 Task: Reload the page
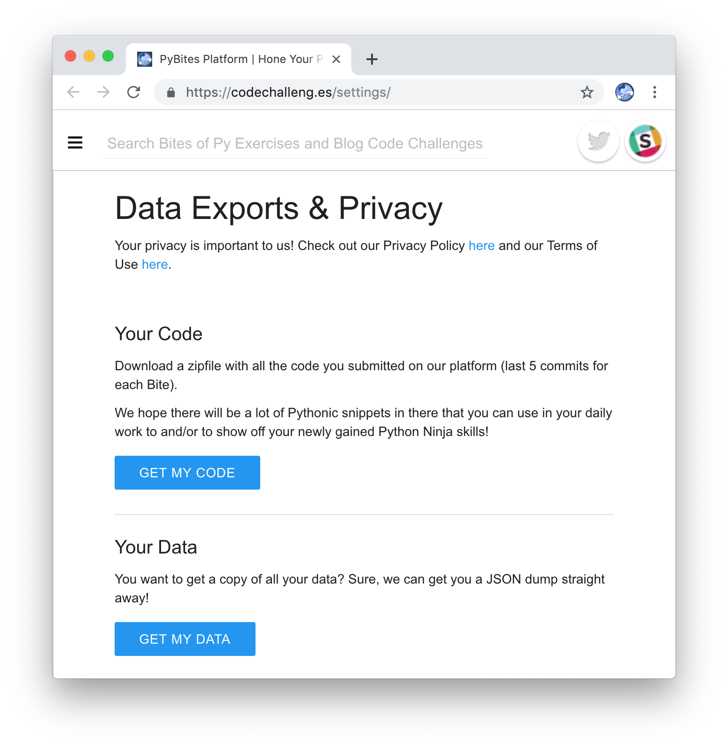tap(134, 92)
